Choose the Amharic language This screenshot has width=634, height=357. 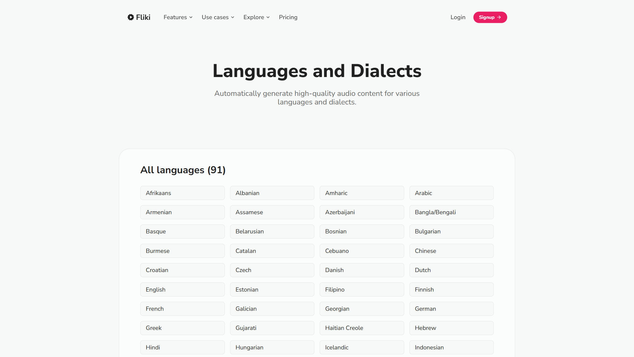click(x=362, y=193)
